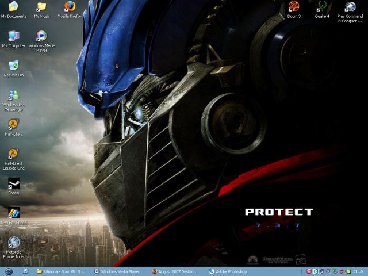The width and height of the screenshot is (368, 276).
Task: Click the red round tray icon
Action: point(309,271)
